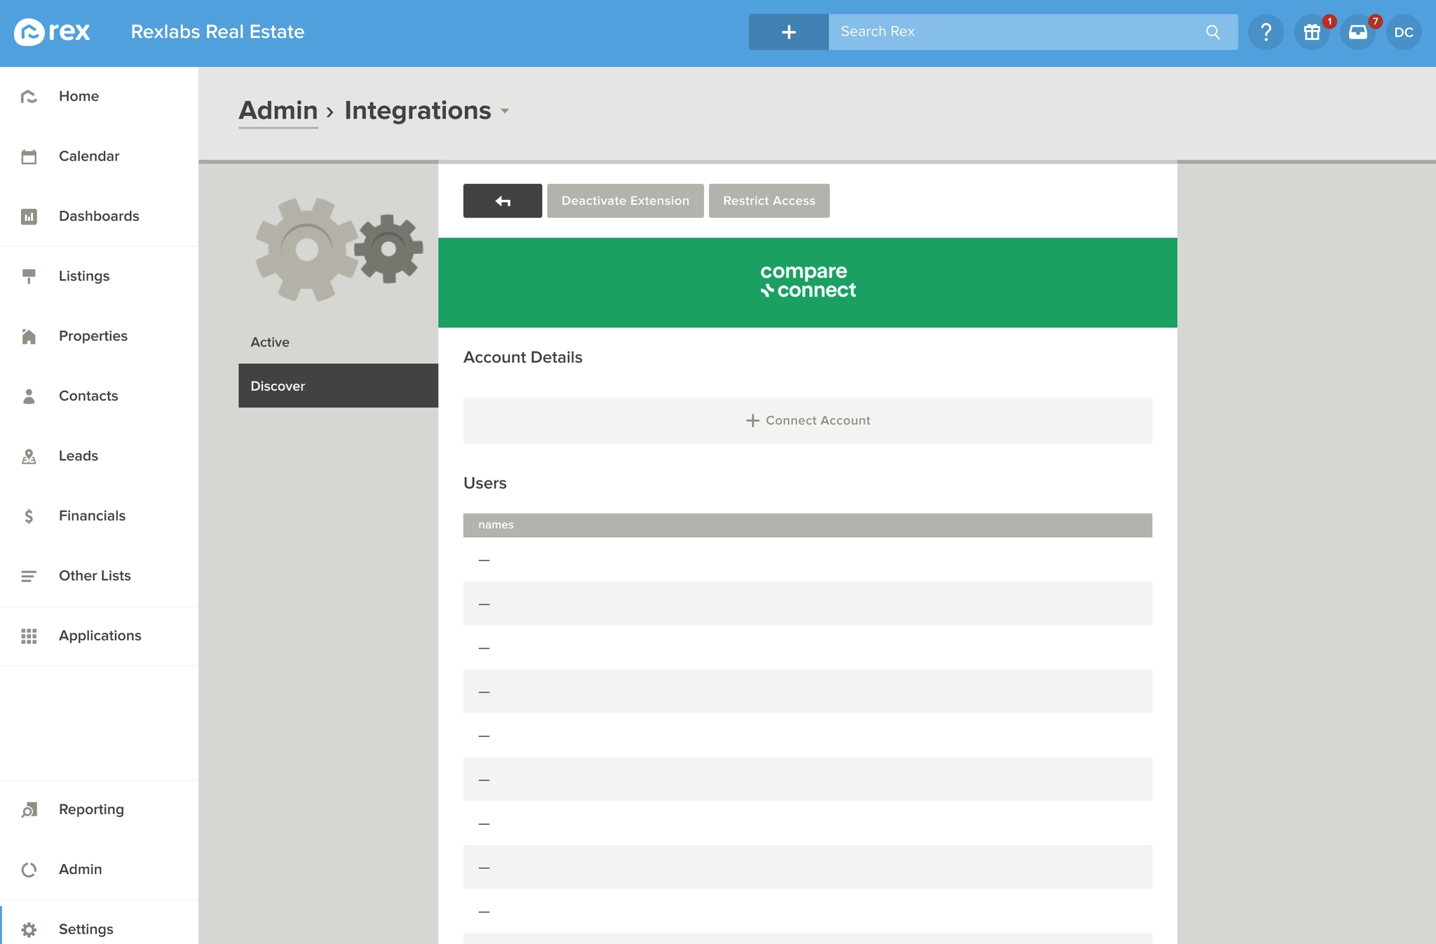The width and height of the screenshot is (1436, 944).
Task: Click the compare connect banner logo
Action: (x=808, y=281)
